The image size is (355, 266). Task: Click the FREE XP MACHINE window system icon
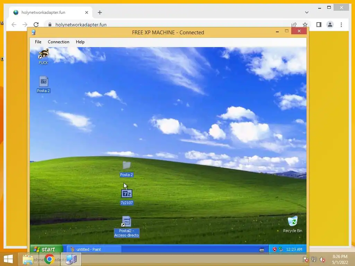click(x=34, y=32)
